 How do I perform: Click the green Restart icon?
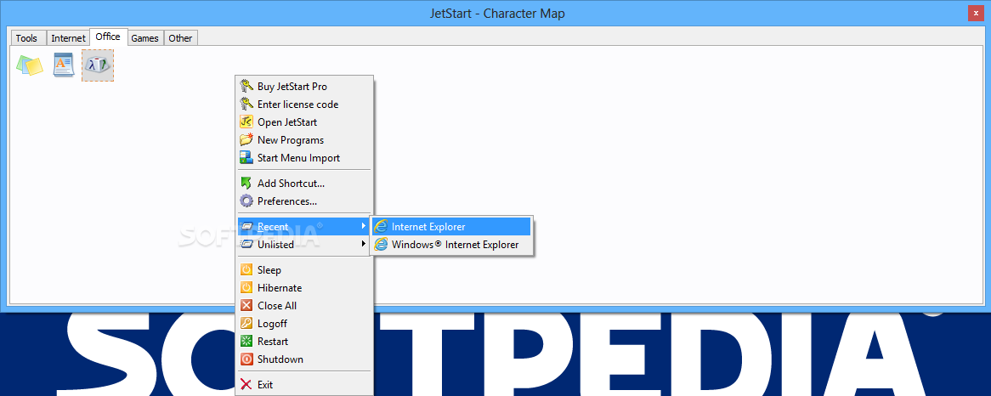[246, 341]
